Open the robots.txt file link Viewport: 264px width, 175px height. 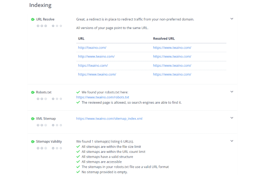[103, 97]
